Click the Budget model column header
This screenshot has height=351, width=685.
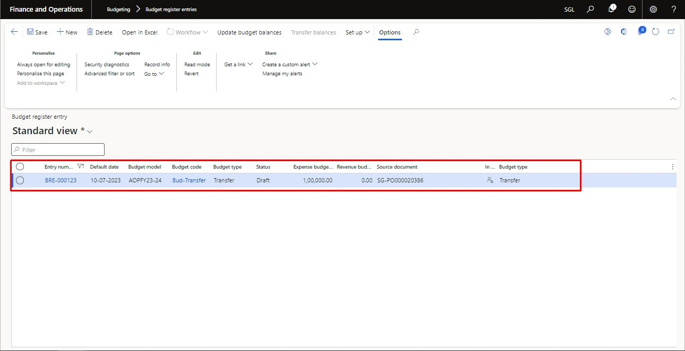(144, 167)
